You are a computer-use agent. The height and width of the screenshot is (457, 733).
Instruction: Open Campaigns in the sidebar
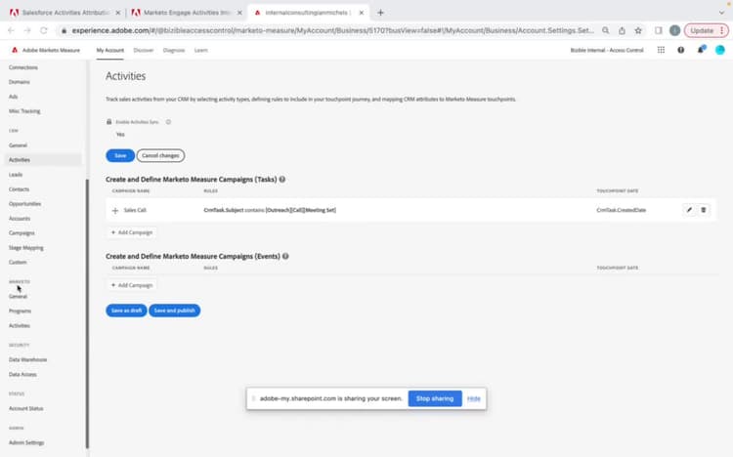pyautogui.click(x=22, y=233)
